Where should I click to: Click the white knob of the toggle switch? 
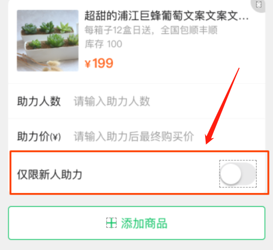tap(231, 174)
